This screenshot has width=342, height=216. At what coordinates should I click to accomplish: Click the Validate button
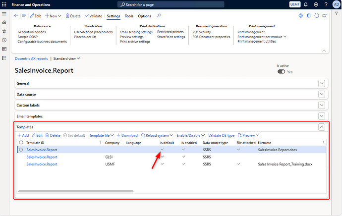pyautogui.click(x=93, y=16)
